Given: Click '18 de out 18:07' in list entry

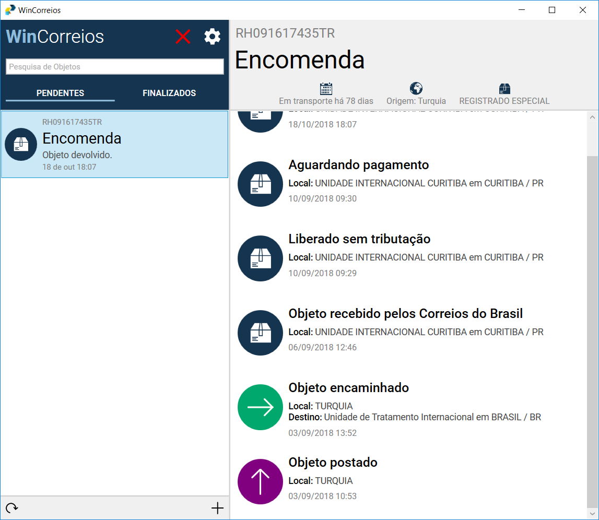Looking at the screenshot, I should tap(69, 167).
